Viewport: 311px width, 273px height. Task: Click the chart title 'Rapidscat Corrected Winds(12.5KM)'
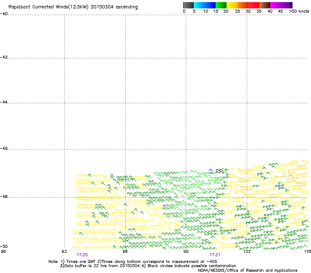click(48, 7)
